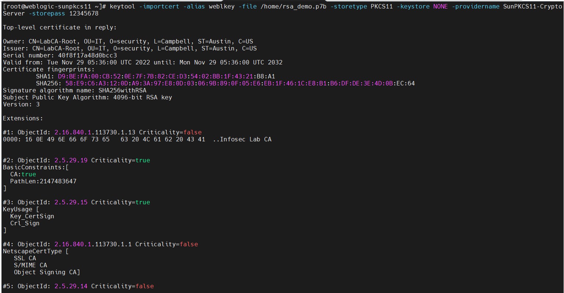Click ObjectId 2.16.840.1.113730.1.1 in extension #4
This screenshot has width=564, height=293.
pos(93,244)
